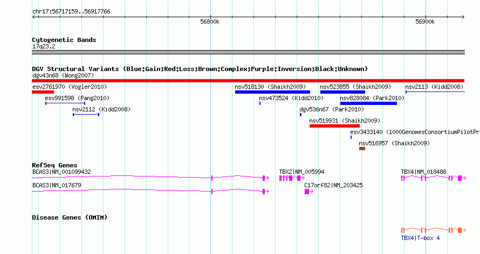Click the TBX4|NM_018488 RefSeq gene label
This screenshot has width=480, height=254.
coord(424,172)
